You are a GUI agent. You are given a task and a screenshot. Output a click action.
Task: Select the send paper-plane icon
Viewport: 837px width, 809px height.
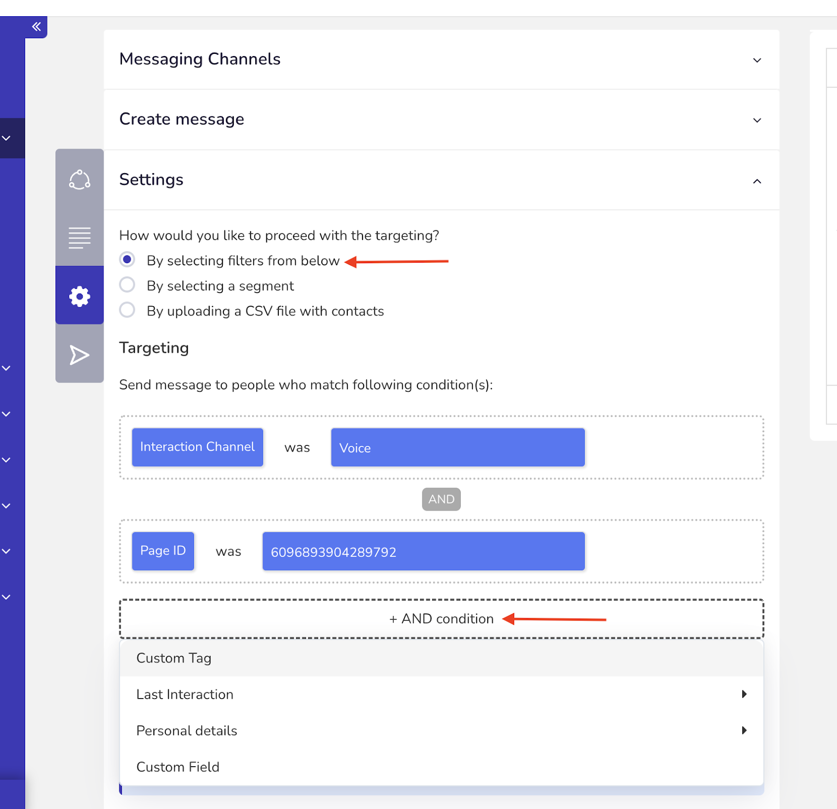(79, 355)
